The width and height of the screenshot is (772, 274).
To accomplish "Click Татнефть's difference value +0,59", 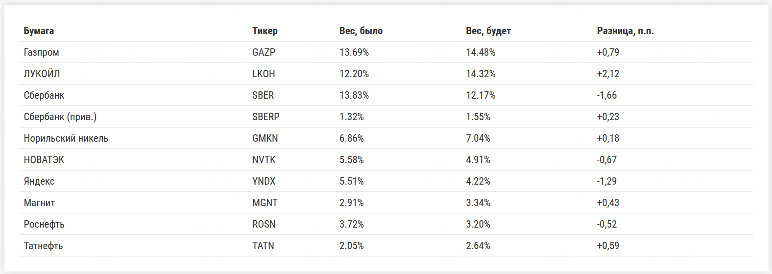I will point(608,246).
